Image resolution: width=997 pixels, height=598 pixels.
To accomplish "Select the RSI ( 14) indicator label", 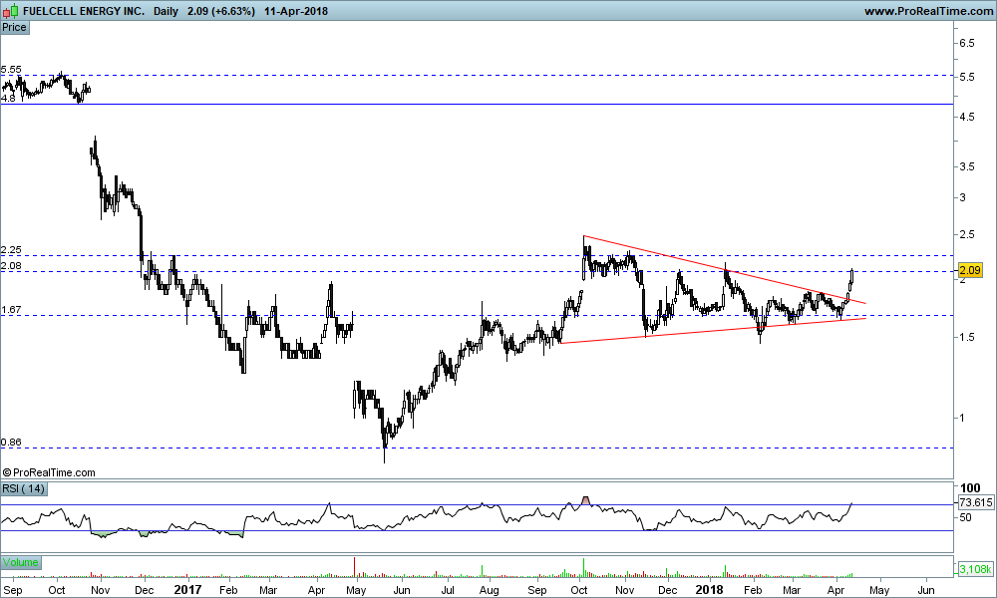I will pos(24,488).
